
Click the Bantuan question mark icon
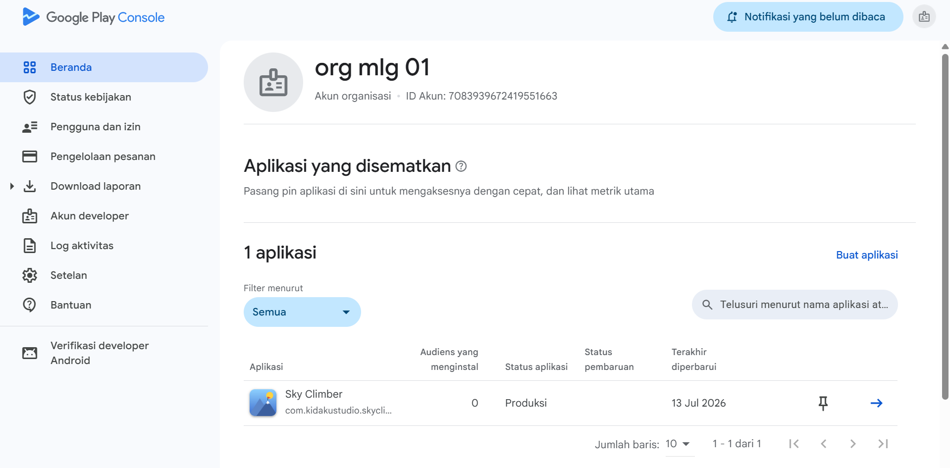click(30, 305)
